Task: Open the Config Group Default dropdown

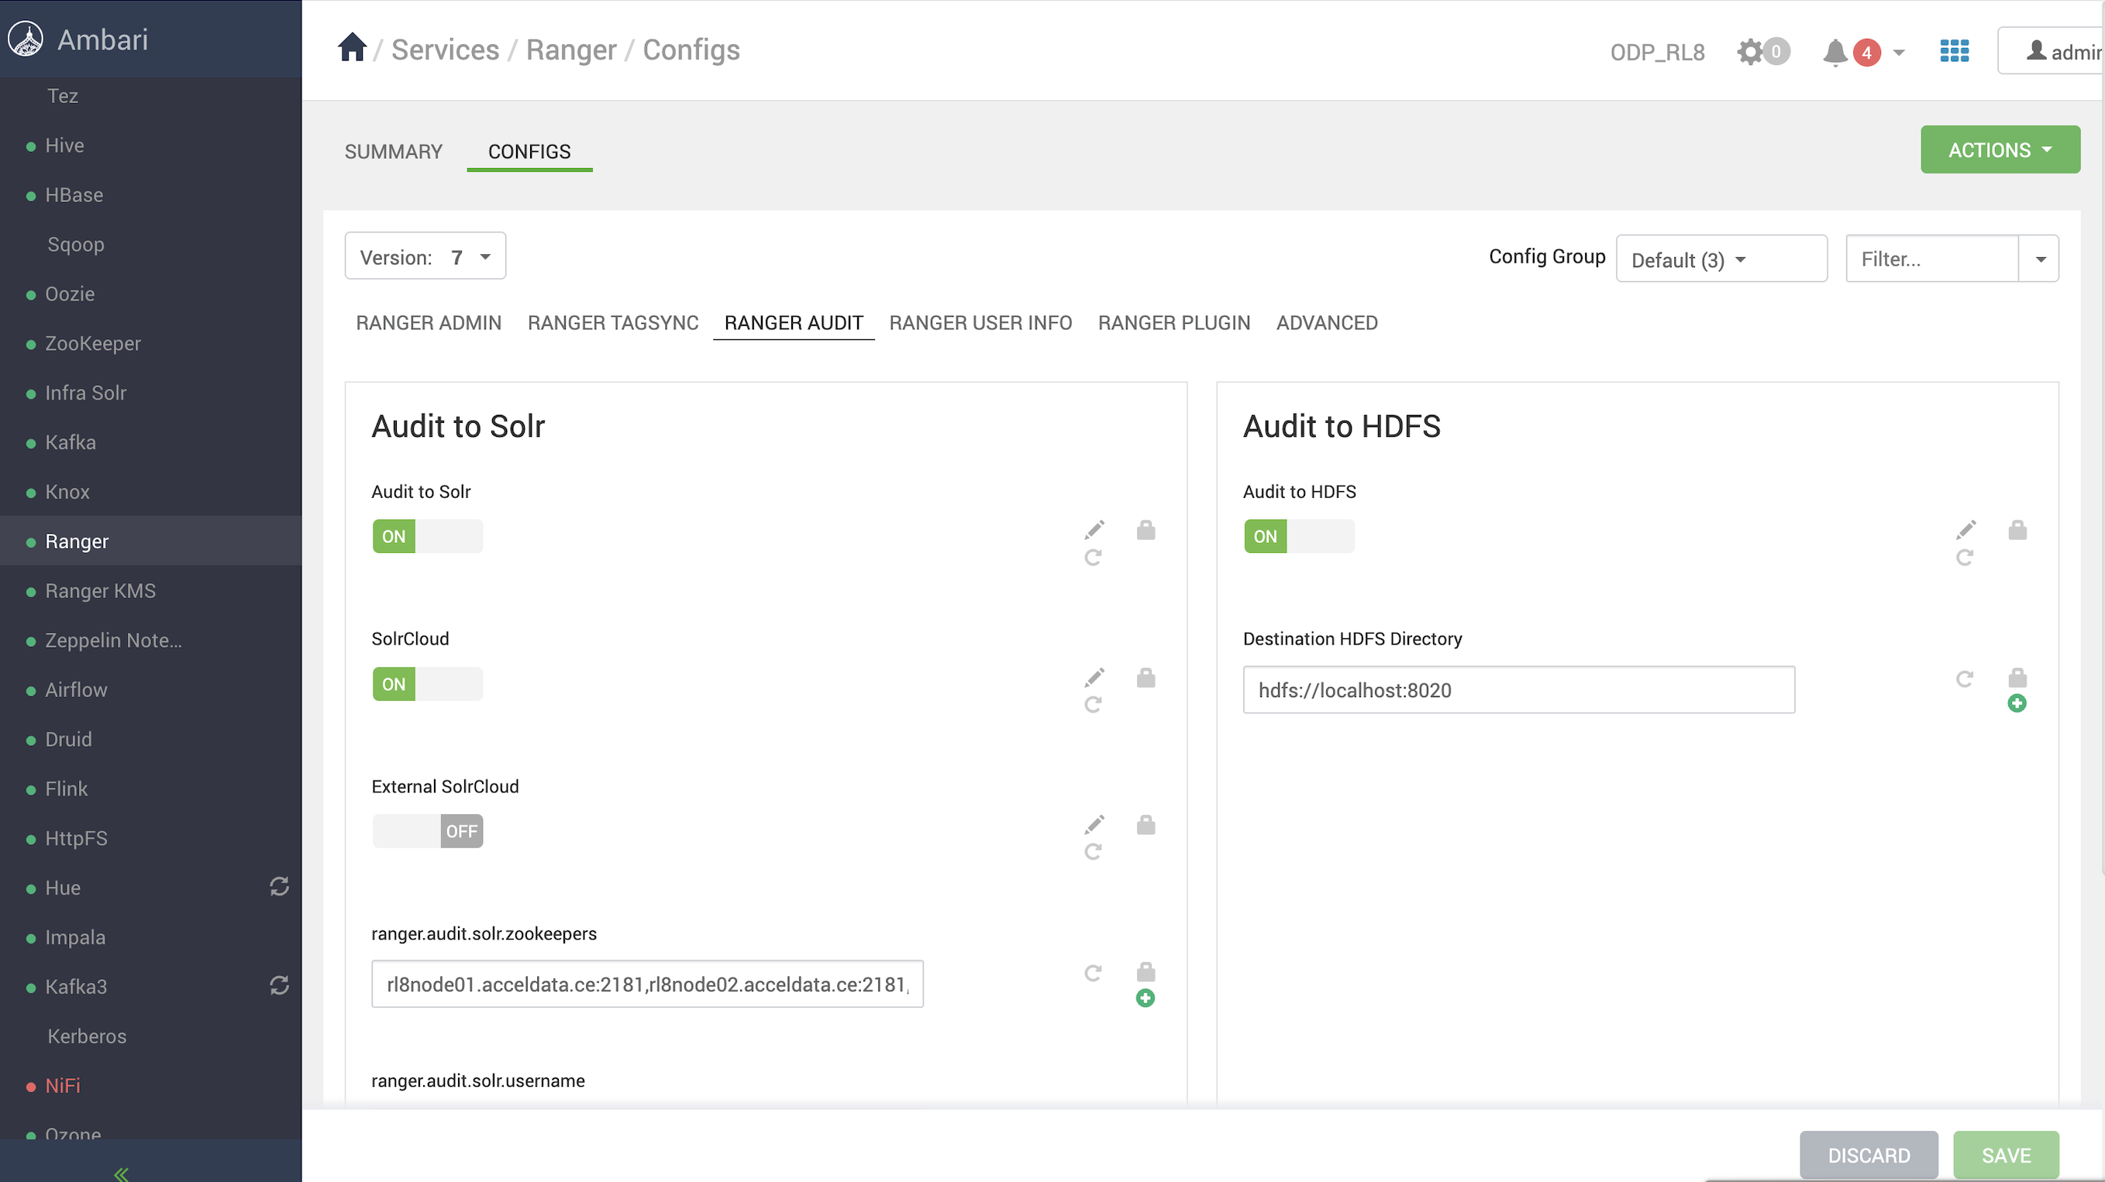Action: [1722, 259]
